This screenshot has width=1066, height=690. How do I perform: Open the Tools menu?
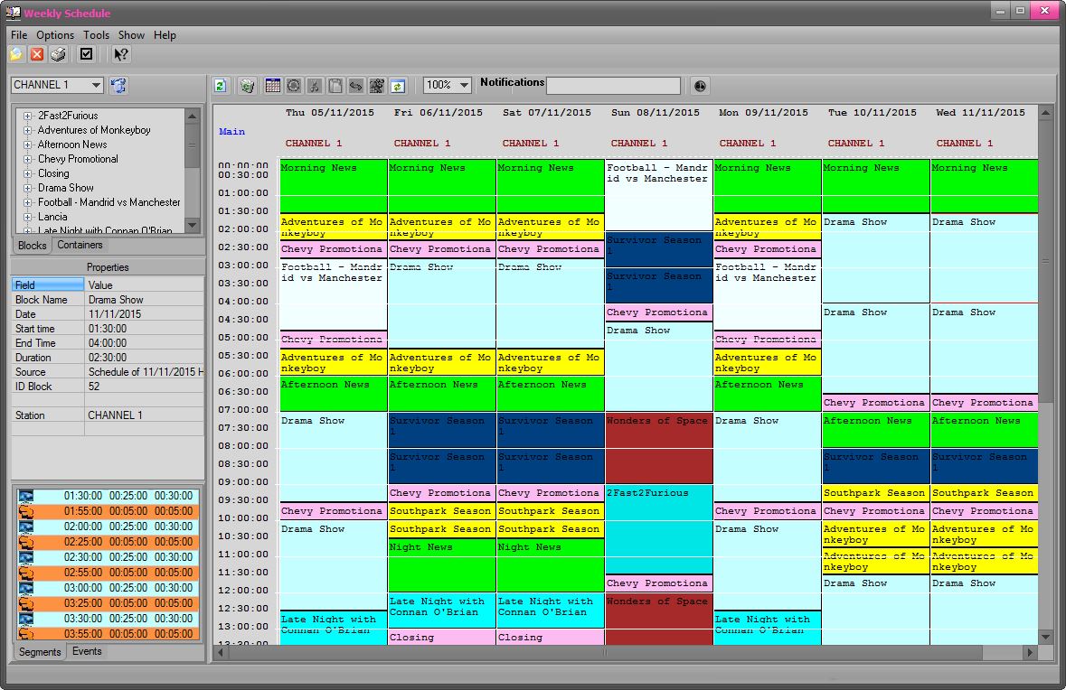(96, 35)
